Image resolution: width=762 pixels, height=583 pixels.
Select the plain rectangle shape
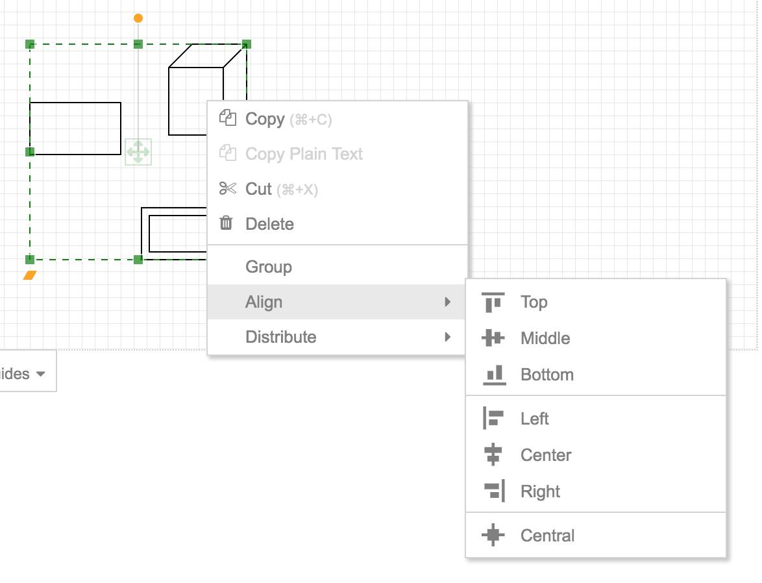[x=75, y=129]
